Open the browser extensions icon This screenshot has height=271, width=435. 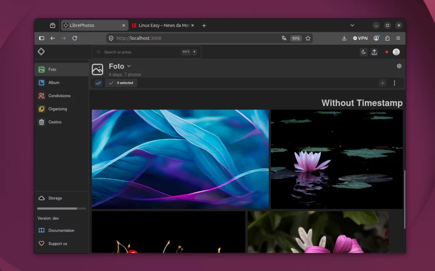click(387, 38)
